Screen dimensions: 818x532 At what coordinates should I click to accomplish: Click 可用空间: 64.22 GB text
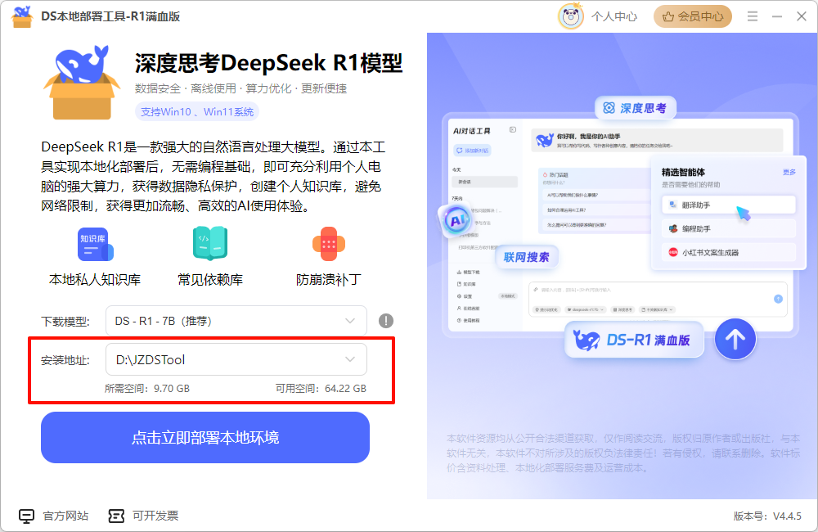click(x=321, y=389)
